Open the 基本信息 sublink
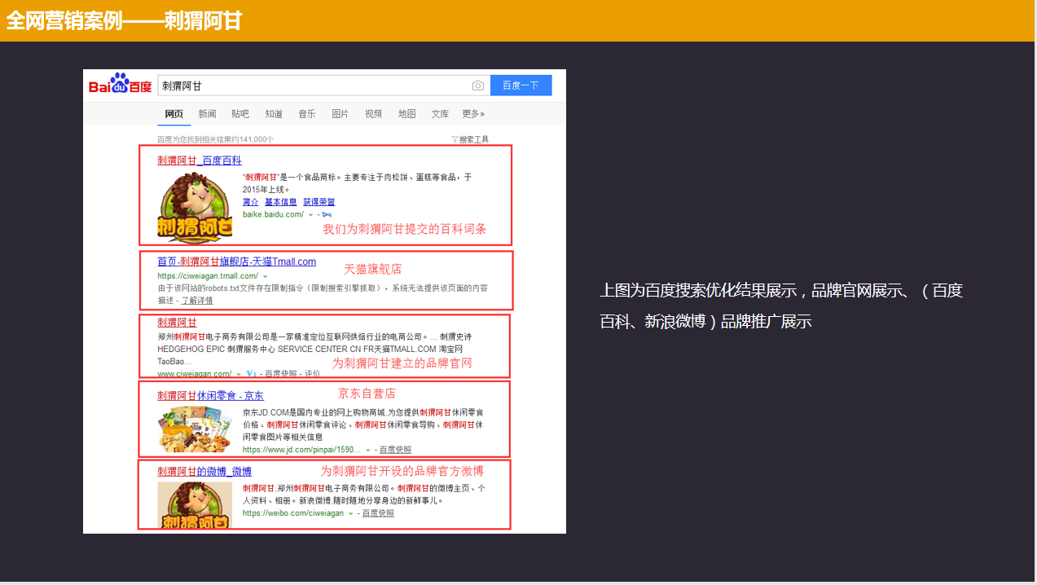This screenshot has height=585, width=1037. [281, 202]
